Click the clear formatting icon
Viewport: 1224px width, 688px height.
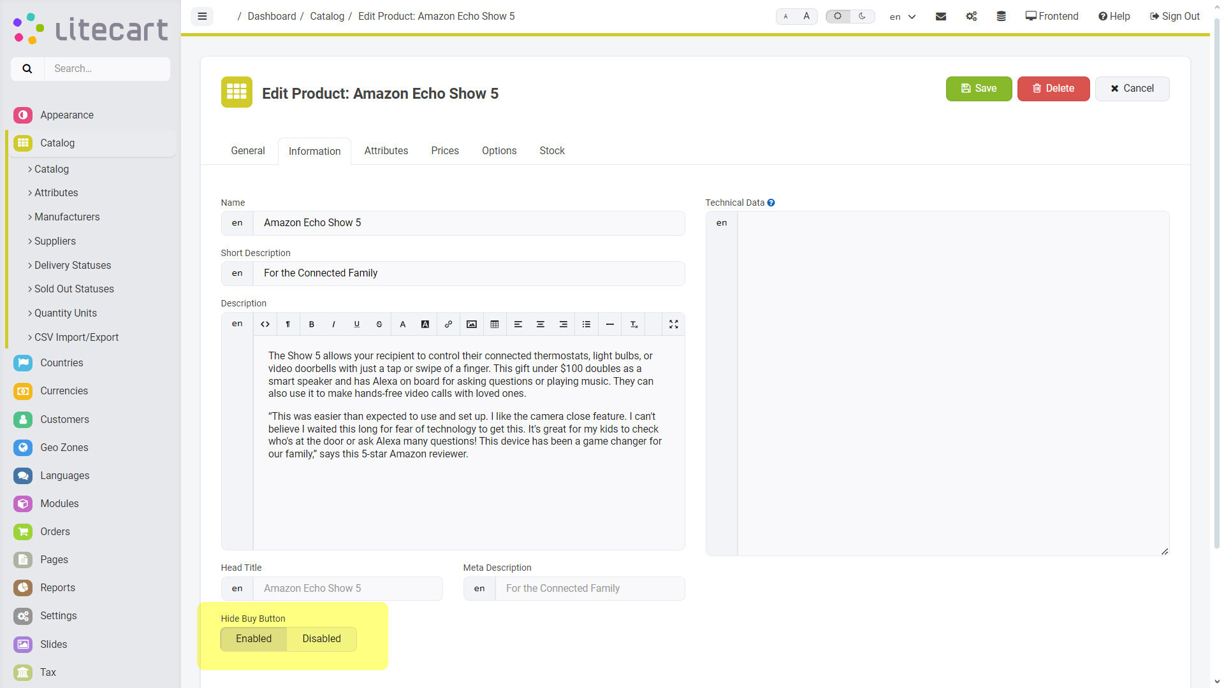click(634, 324)
